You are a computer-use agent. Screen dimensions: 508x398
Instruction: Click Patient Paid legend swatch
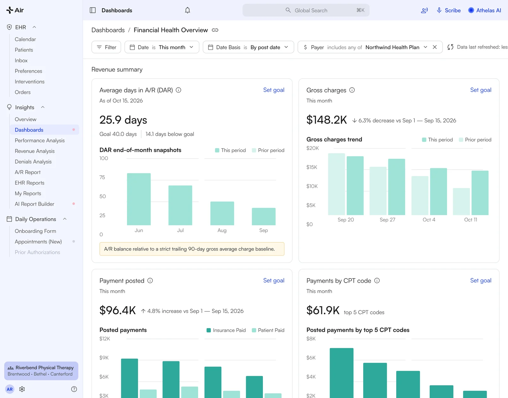pos(254,330)
